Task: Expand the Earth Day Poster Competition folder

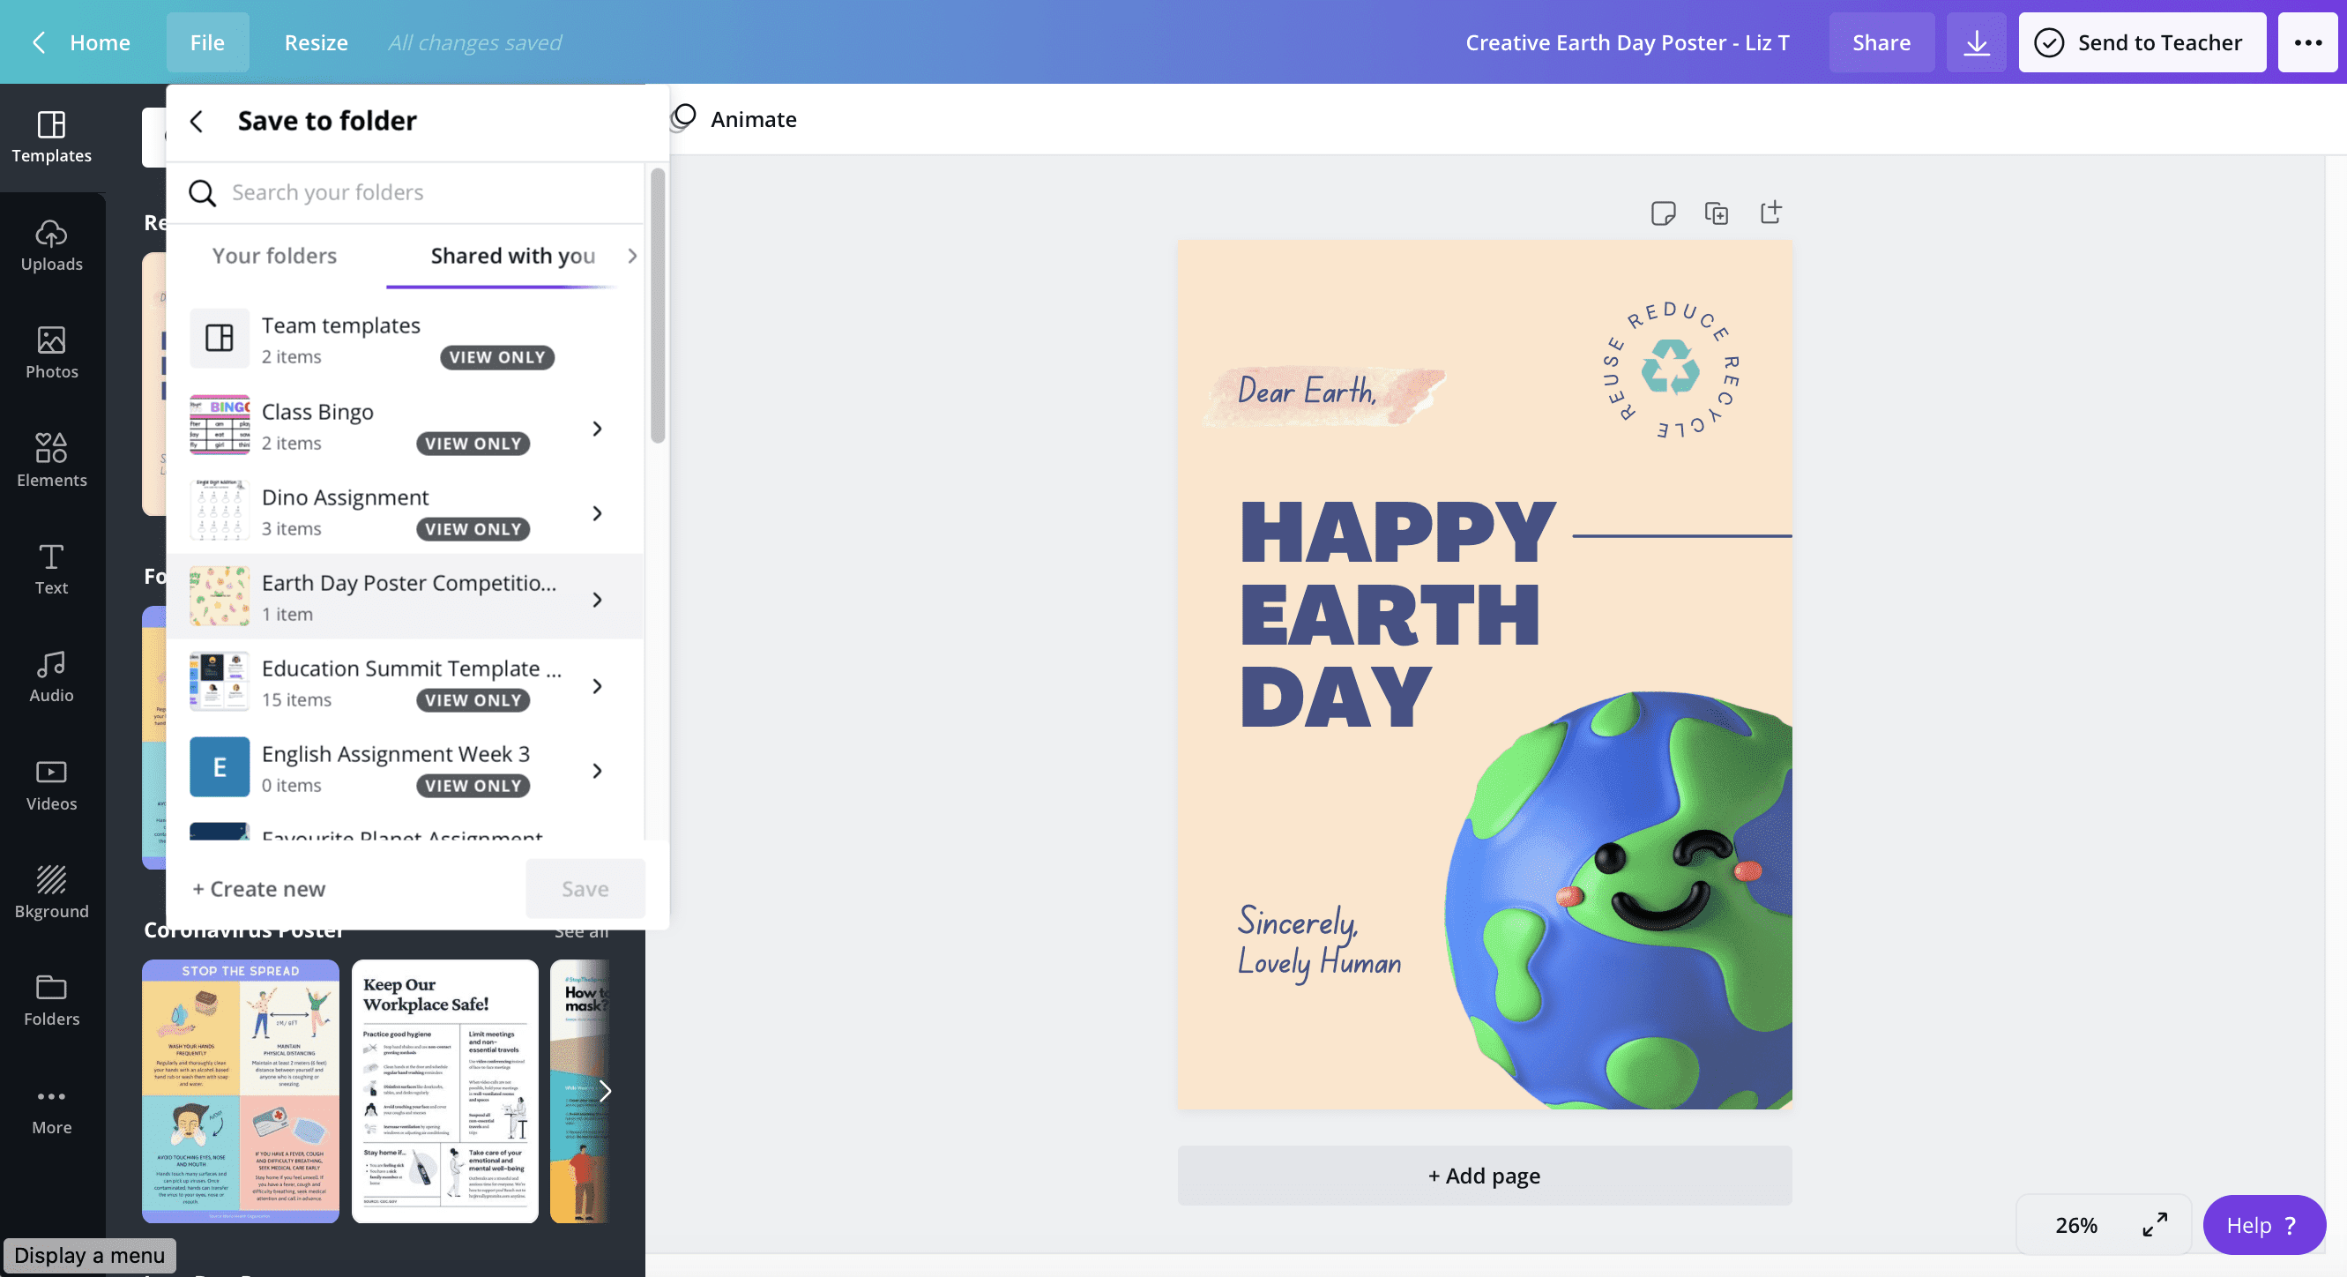Action: 598,599
